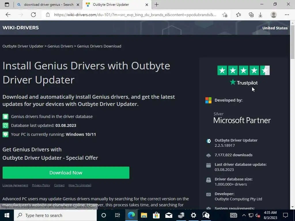The height and width of the screenshot is (221, 295).
Task: Click the driver database size icon
Action: click(x=209, y=180)
